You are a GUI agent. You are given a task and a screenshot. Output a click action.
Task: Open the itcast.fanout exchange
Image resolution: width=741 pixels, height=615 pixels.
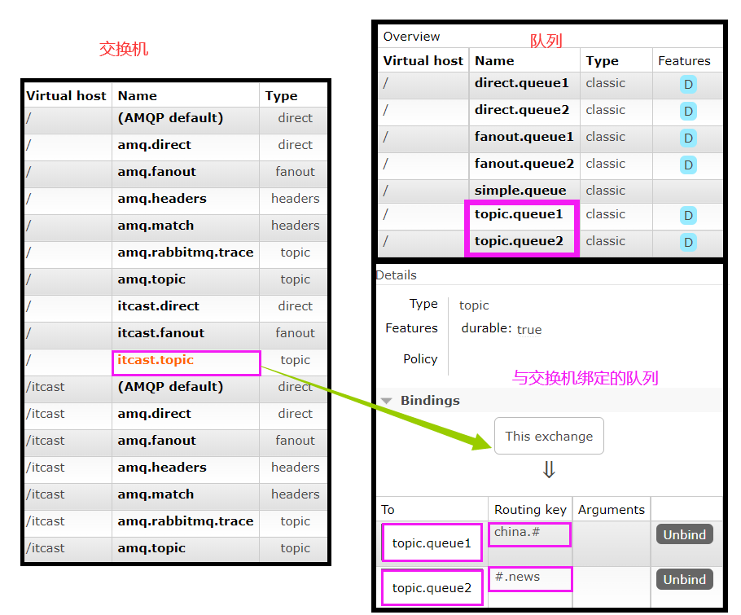[161, 333]
